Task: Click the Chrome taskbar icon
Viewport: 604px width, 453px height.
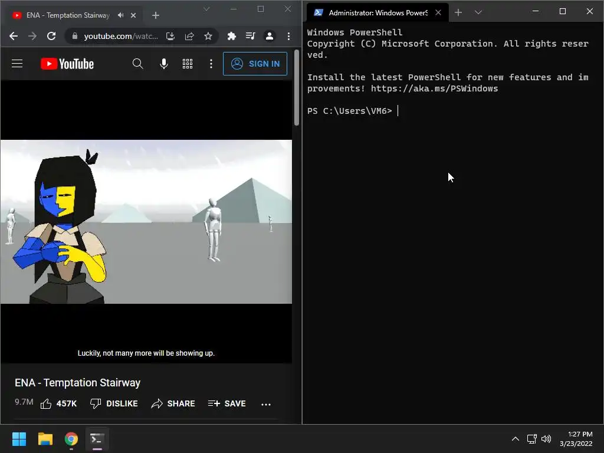Action: pyautogui.click(x=71, y=439)
